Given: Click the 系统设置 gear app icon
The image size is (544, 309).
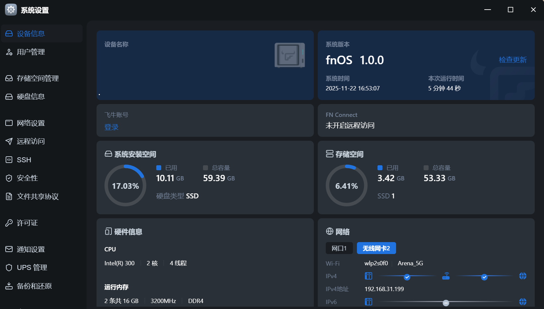Looking at the screenshot, I should tap(11, 10).
